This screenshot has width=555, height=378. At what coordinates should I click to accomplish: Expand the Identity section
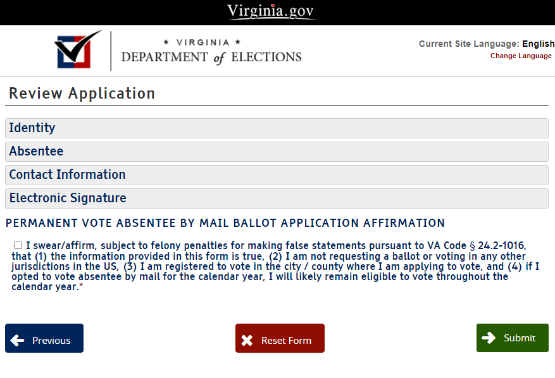(277, 128)
